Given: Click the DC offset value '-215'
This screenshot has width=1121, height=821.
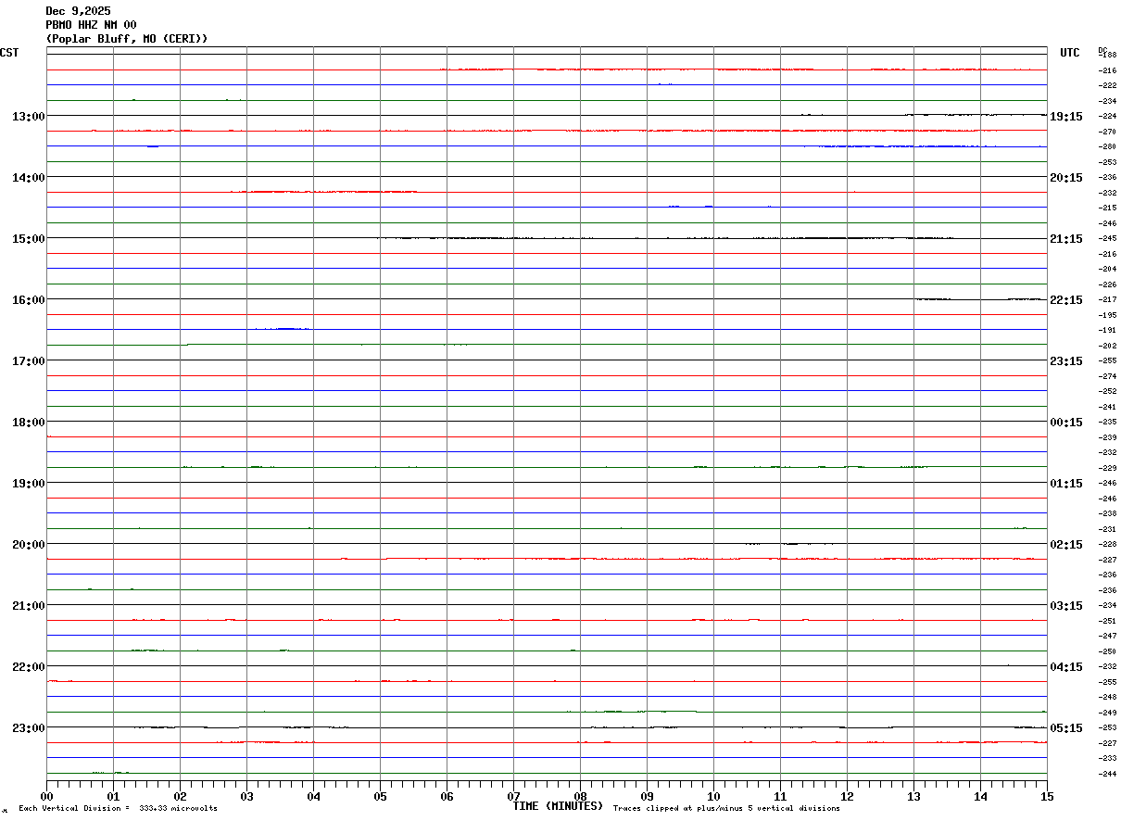Looking at the screenshot, I should [1107, 208].
